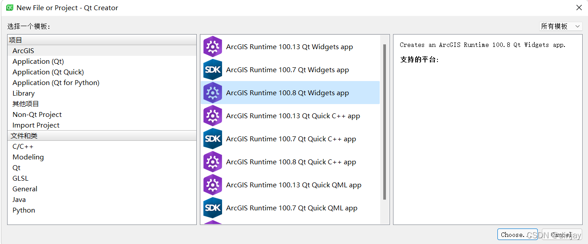Click the SDK icon for 100.7 Qt Widgets app
588x244 pixels.
213,70
